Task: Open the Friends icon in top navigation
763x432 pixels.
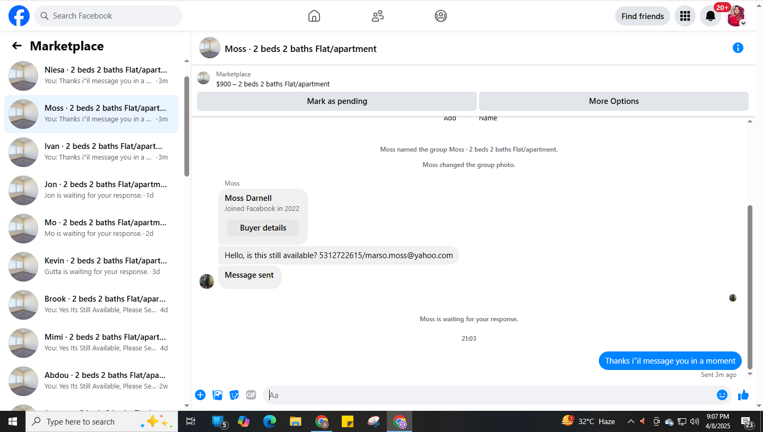Action: (x=378, y=16)
